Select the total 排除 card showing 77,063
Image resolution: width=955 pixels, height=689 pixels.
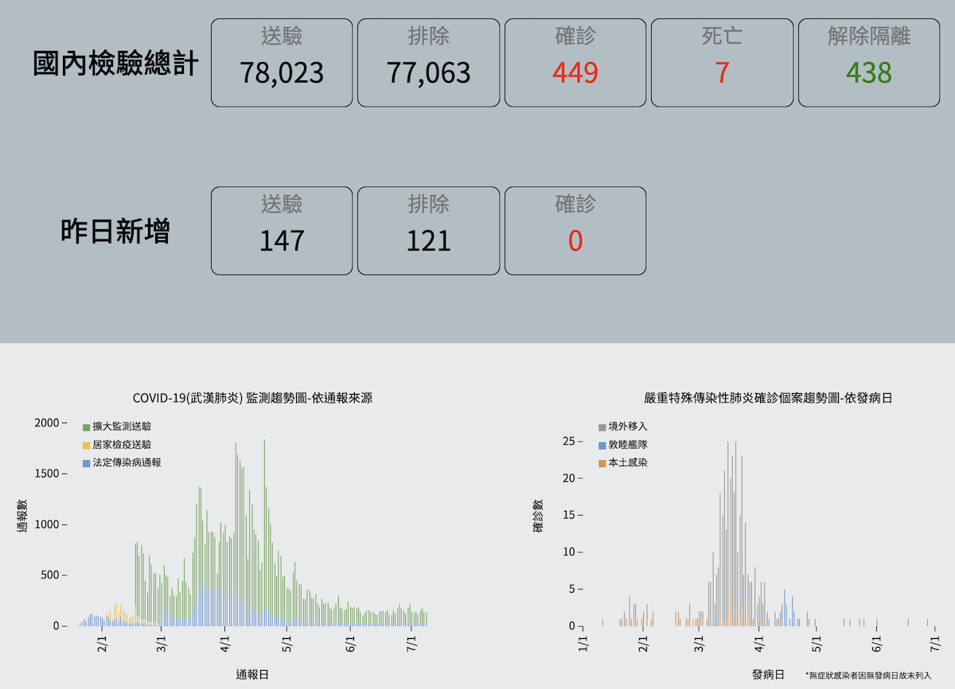(x=429, y=63)
